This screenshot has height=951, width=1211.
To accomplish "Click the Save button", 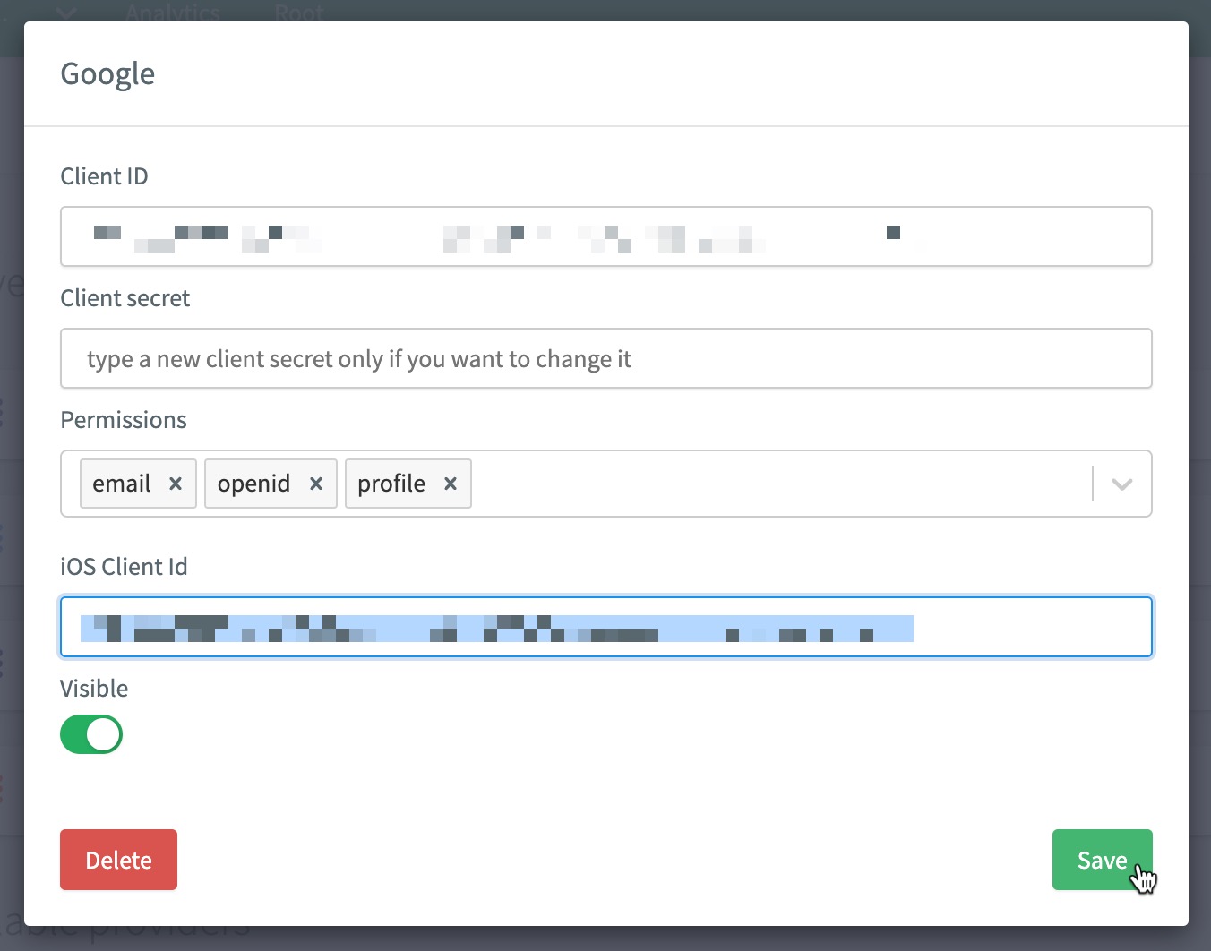I will click(x=1102, y=860).
